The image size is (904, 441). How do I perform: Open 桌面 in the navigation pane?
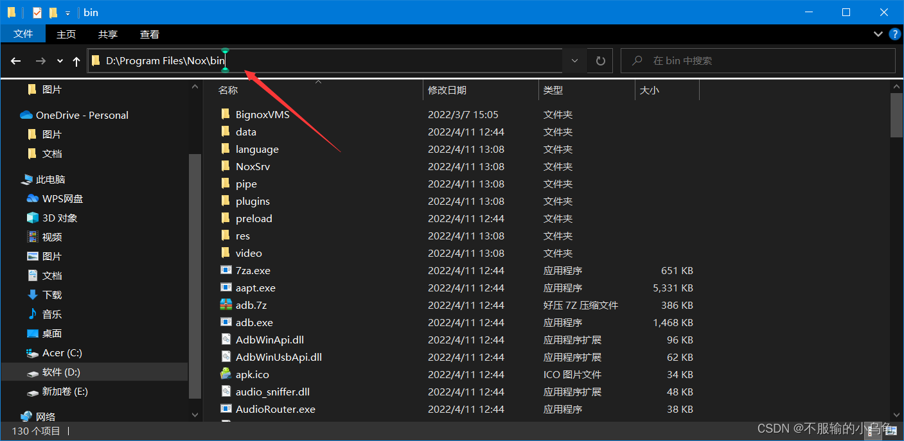point(52,334)
